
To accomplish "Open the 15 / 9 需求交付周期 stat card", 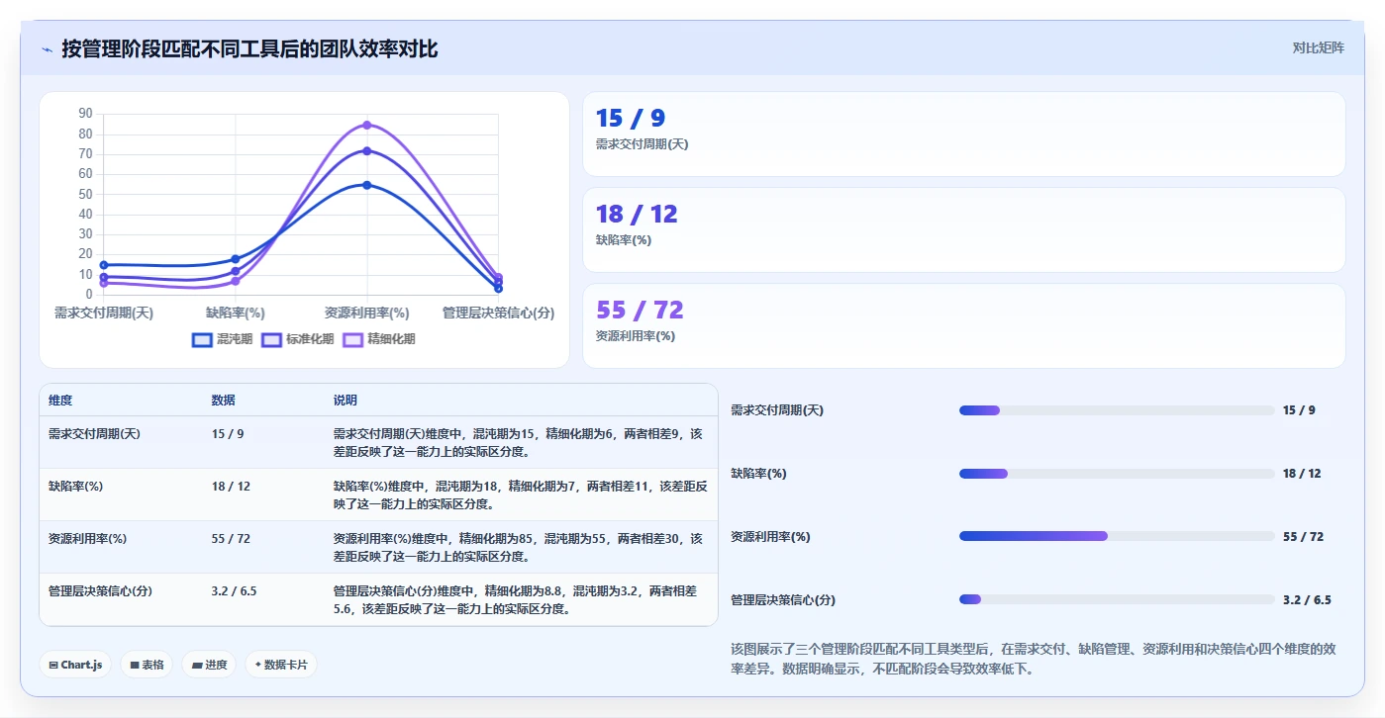I will click(964, 135).
